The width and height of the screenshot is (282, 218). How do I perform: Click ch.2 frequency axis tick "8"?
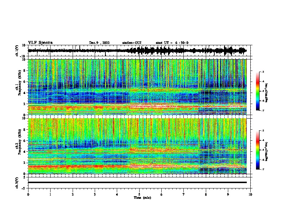pos(25,130)
